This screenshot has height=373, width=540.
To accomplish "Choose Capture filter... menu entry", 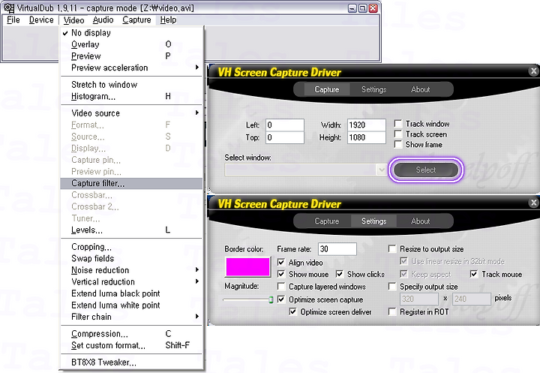I will [x=131, y=183].
